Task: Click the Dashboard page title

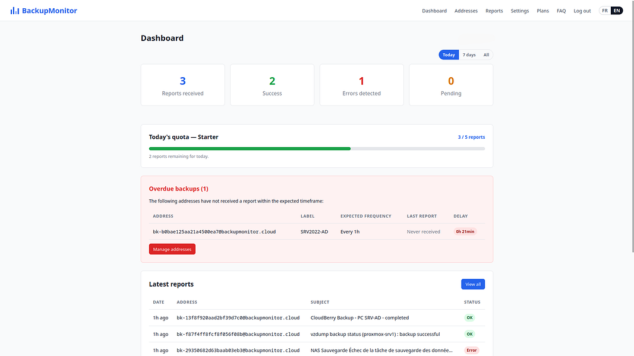Action: 162,38
